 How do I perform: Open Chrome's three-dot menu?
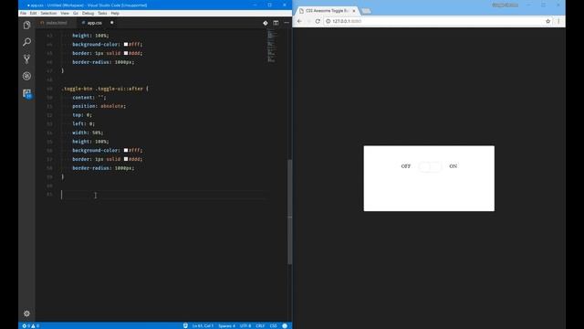coord(558,21)
